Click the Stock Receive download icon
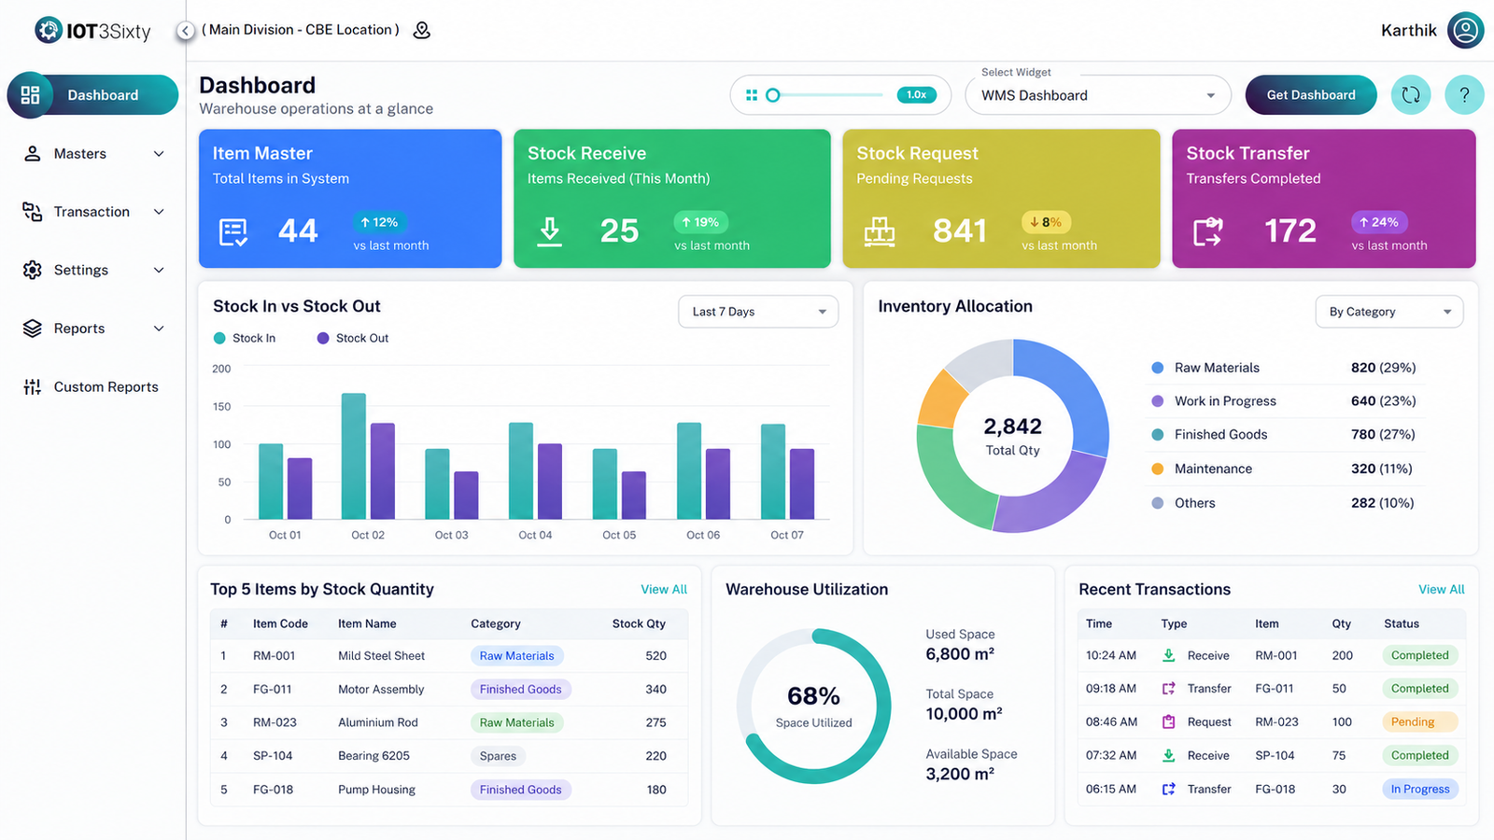Screen dimensions: 1494x840 pyautogui.click(x=550, y=231)
